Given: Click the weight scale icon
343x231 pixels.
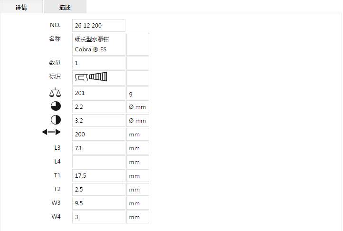Looking at the screenshot, I should click(55, 92).
